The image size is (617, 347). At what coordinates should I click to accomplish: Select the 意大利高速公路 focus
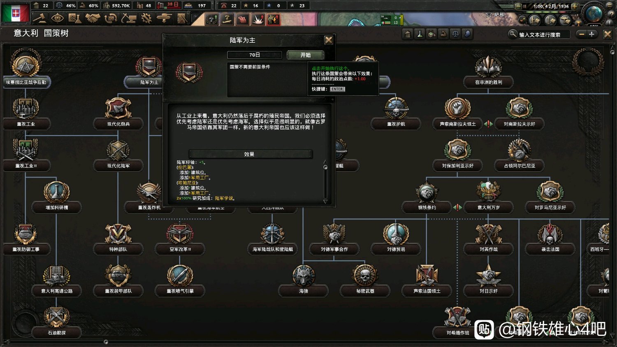(x=57, y=280)
